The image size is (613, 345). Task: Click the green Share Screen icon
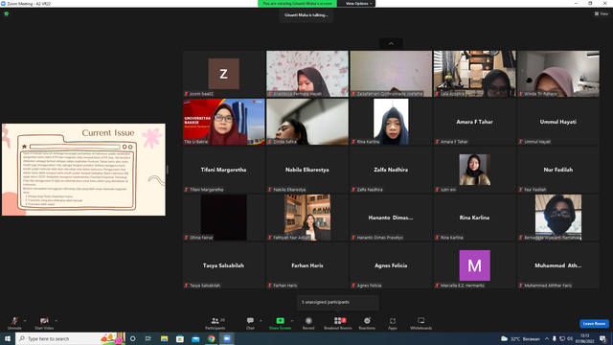click(280, 321)
